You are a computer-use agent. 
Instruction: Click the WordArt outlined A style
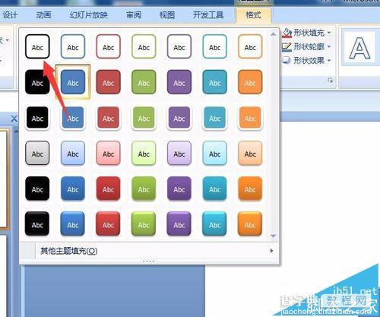click(x=359, y=48)
